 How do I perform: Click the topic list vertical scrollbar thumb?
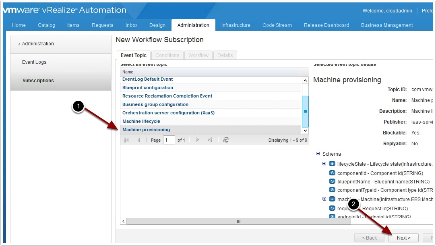pyautogui.click(x=305, y=112)
